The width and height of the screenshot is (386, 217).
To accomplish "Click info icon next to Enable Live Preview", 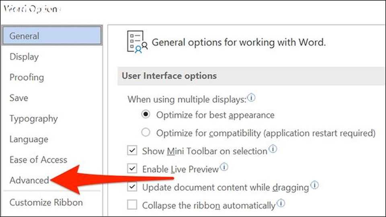I will click(224, 167).
